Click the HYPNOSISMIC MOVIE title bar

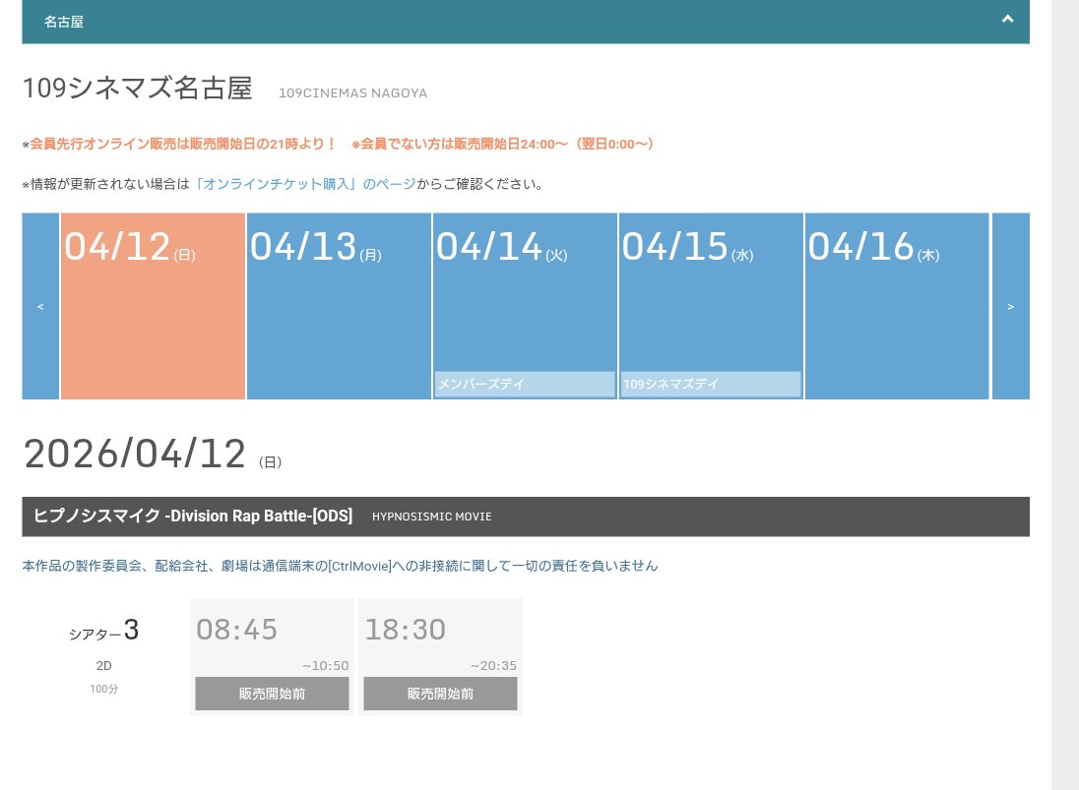tap(431, 516)
